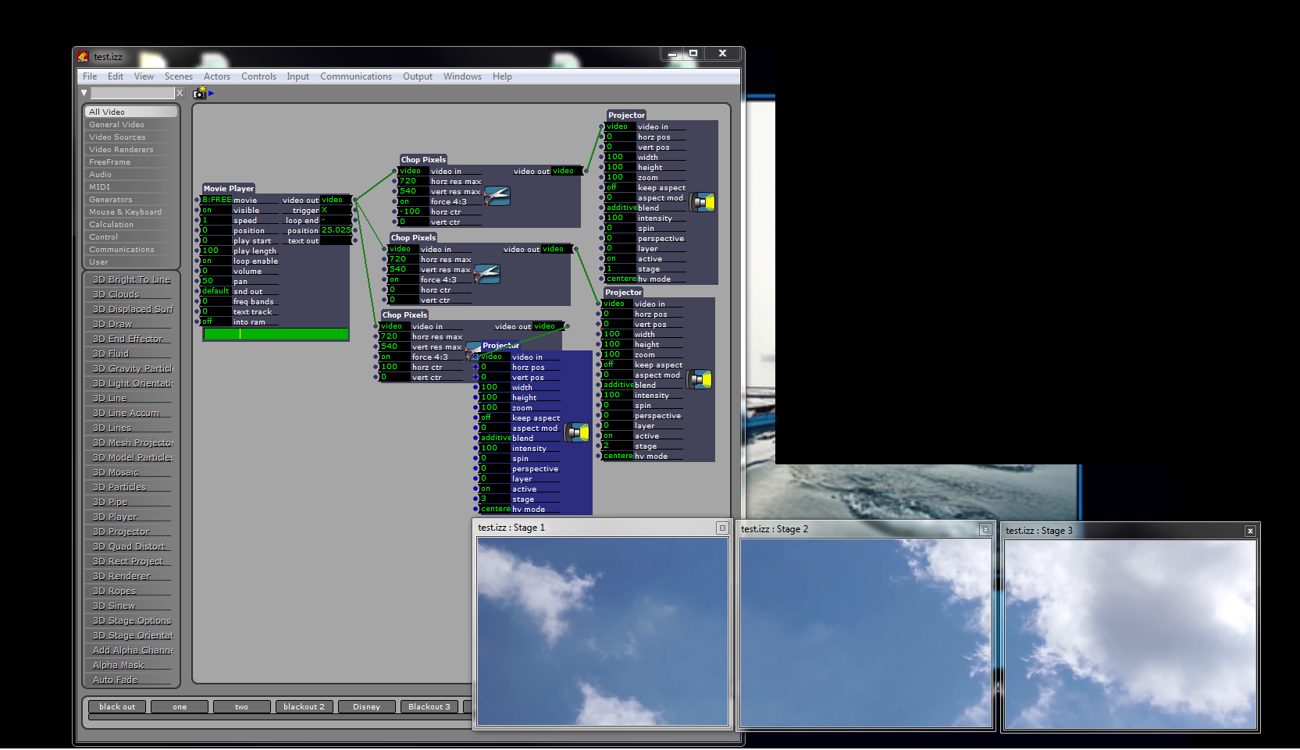The width and height of the screenshot is (1300, 750).
Task: Select the scene named 'one'
Action: 180,707
